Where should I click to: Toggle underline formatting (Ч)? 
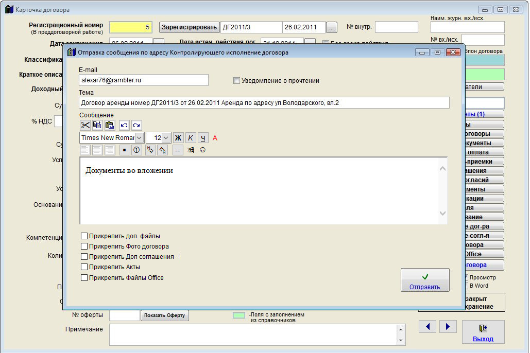click(203, 137)
